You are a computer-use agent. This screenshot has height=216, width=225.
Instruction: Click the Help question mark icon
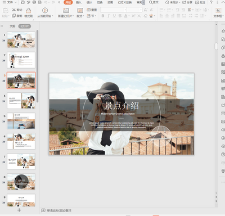211,2
